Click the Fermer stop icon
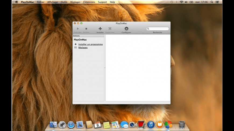The image size is (234, 131). pyautogui.click(x=86, y=29)
